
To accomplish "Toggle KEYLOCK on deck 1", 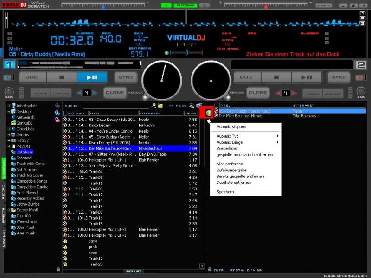I will [x=145, y=98].
